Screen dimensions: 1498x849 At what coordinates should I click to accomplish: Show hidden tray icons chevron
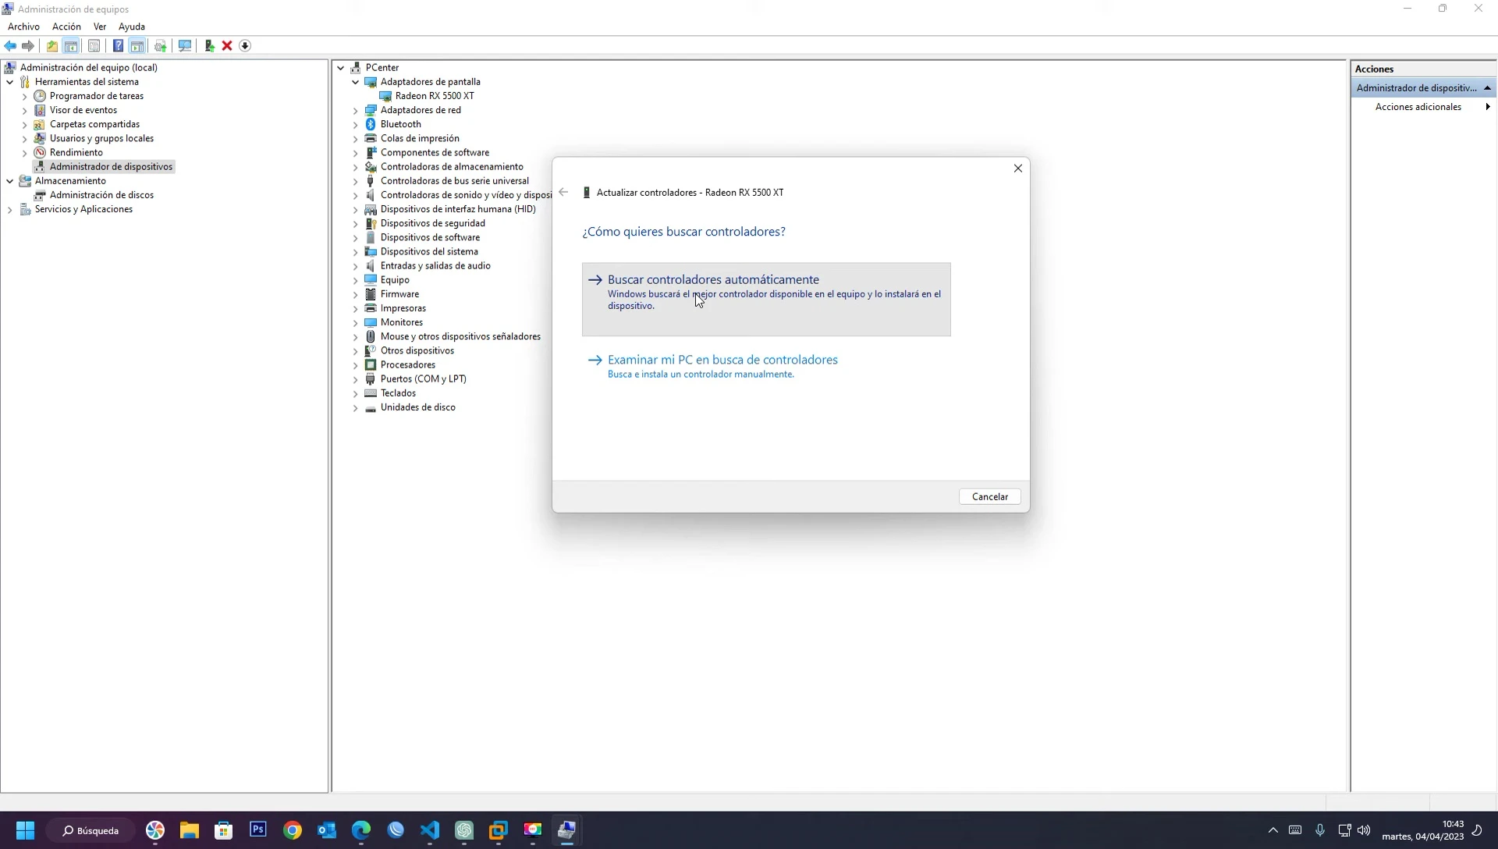[1273, 830]
